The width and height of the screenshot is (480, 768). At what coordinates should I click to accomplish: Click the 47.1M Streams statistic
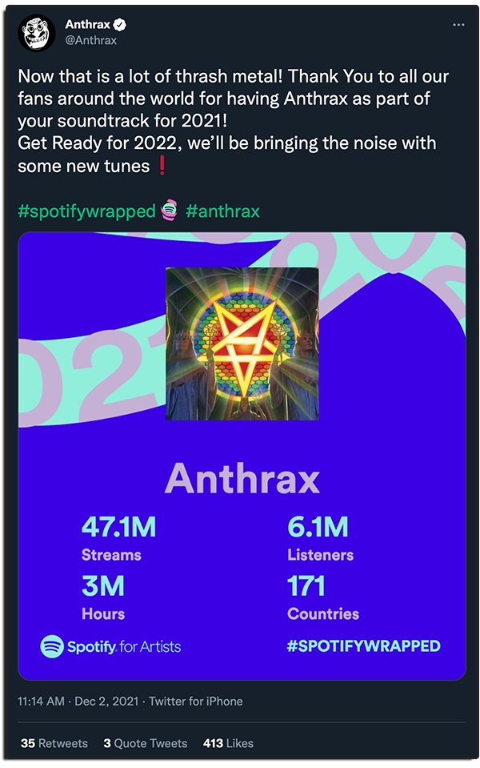coord(118,538)
